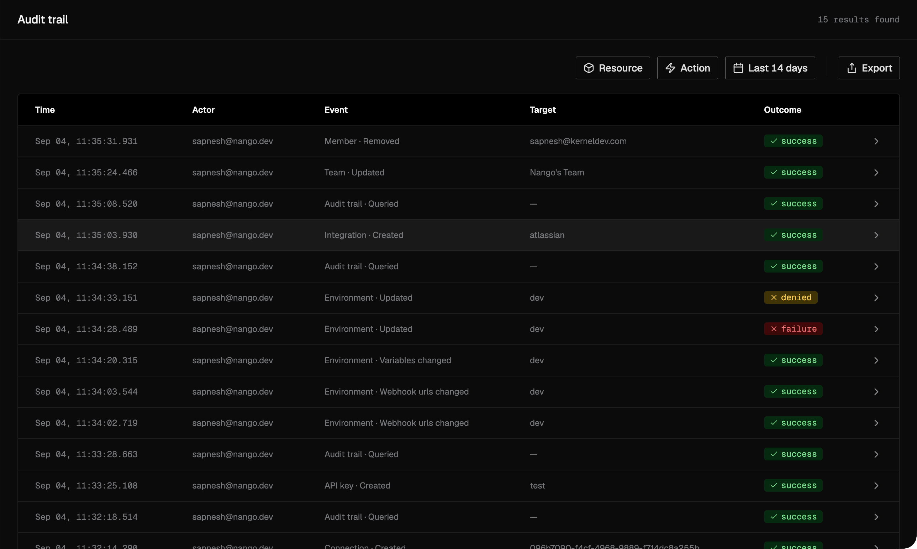Click timestamp 'Sep 04, 11:34:33.151'

point(86,298)
